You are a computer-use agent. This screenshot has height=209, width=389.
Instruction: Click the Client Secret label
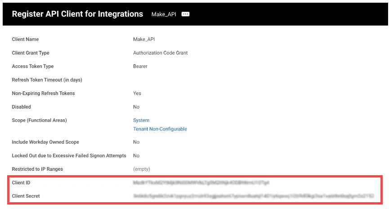pos(26,196)
